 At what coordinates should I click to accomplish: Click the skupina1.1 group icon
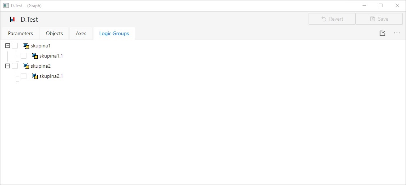click(x=35, y=56)
